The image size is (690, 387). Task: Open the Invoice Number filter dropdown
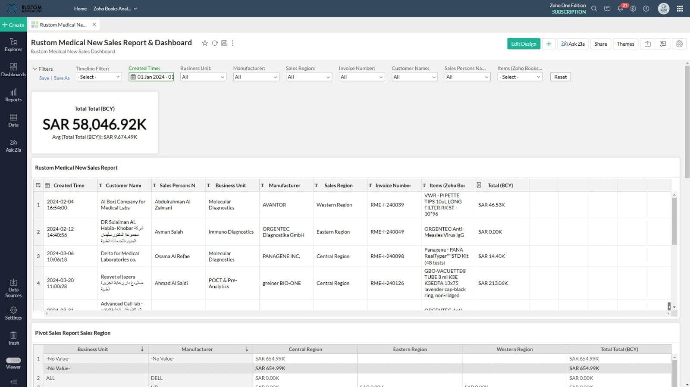click(362, 77)
